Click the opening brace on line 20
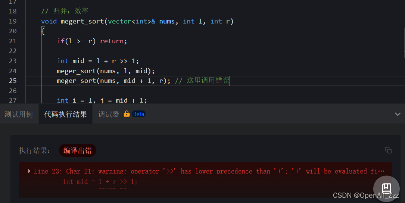 pos(43,31)
